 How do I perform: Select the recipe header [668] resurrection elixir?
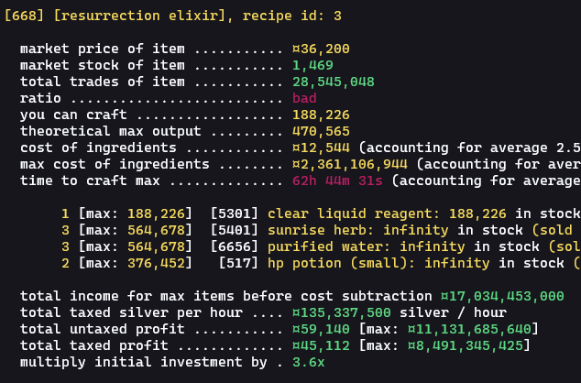(115, 16)
